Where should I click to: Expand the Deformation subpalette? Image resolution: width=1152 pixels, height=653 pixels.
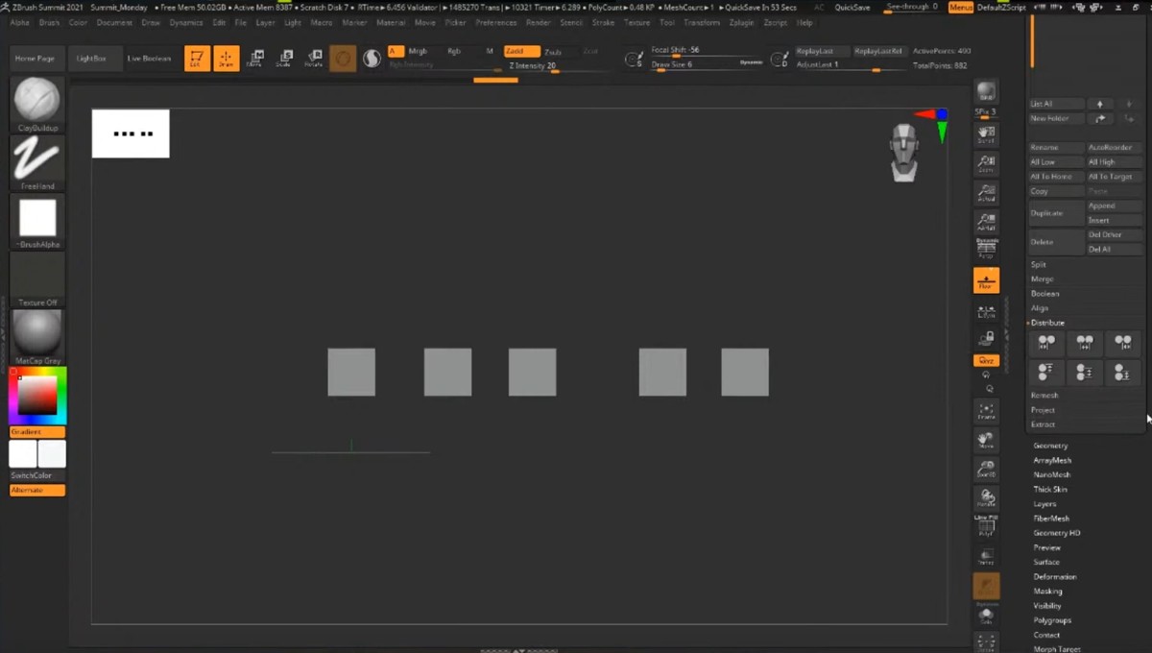click(1054, 576)
